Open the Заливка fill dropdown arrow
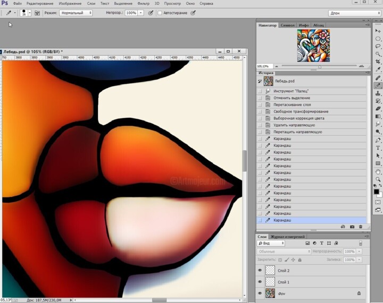 [359, 260]
